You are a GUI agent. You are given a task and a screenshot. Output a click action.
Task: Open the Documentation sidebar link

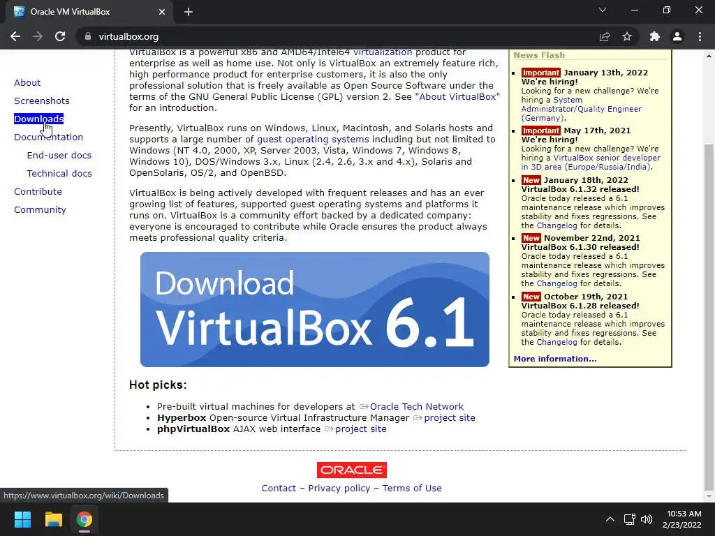point(49,137)
